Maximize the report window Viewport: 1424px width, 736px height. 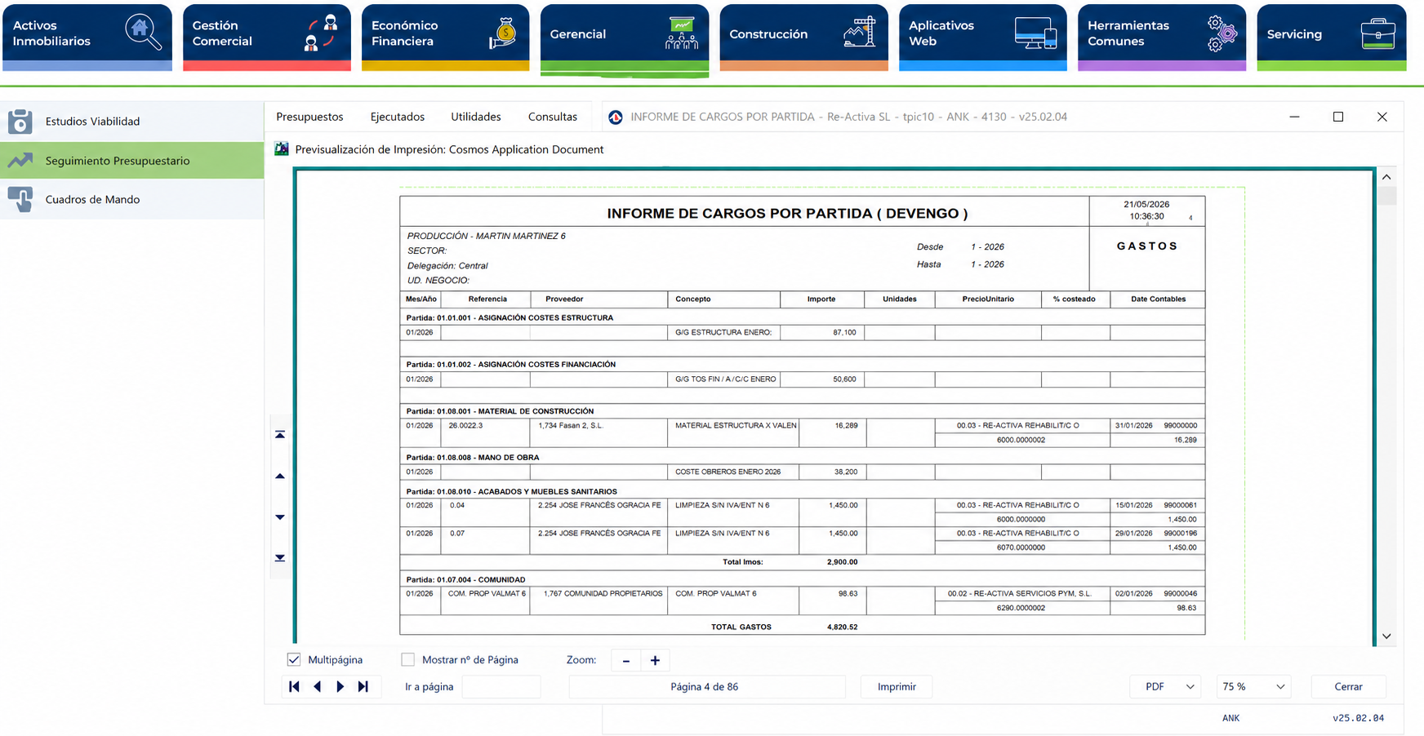click(1338, 117)
